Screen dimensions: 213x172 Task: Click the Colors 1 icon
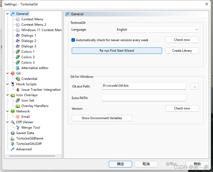(x=18, y=52)
